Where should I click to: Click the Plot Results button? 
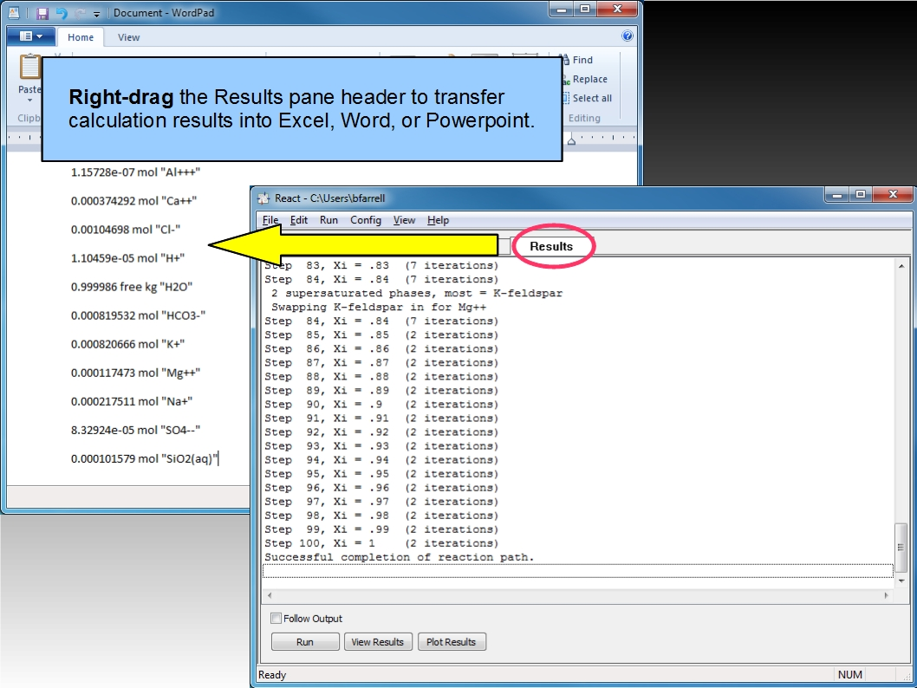pos(451,642)
